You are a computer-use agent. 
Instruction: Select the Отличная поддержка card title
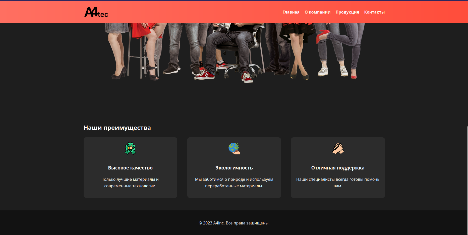338,168
